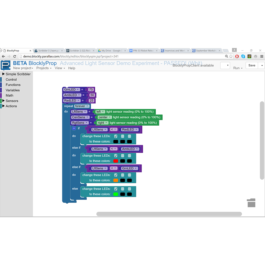Open a new browser tab
Screen dimensions: 265x265
click(x=226, y=51)
